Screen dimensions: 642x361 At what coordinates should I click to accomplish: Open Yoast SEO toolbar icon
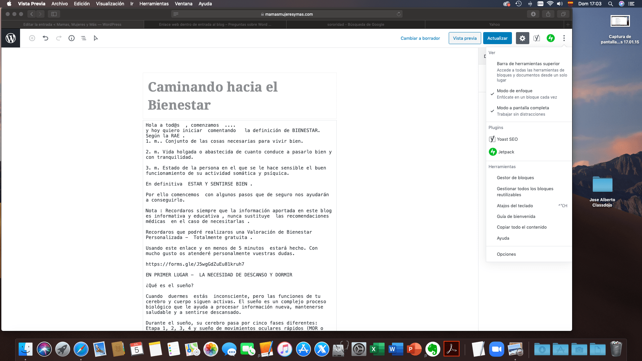537,38
